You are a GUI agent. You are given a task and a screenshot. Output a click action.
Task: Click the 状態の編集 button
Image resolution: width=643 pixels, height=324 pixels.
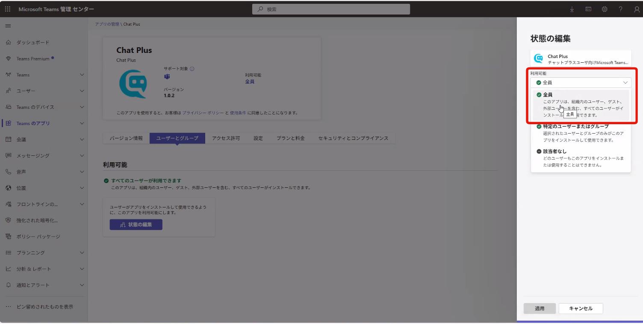tap(136, 225)
